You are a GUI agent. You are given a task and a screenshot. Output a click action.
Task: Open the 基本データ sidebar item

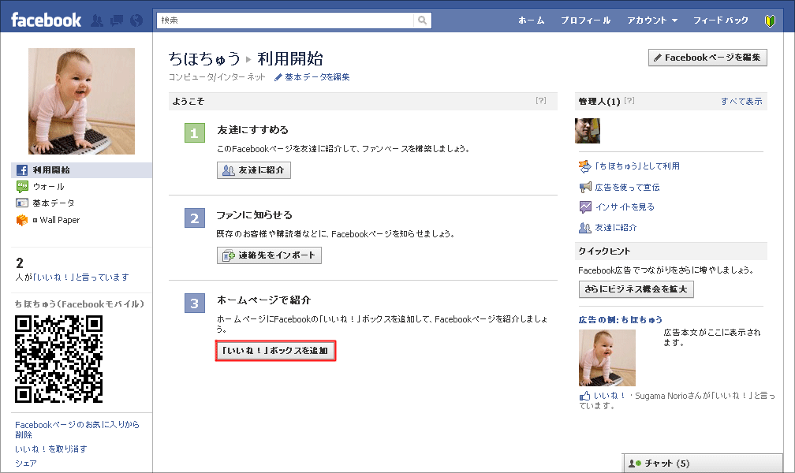pyautogui.click(x=54, y=203)
